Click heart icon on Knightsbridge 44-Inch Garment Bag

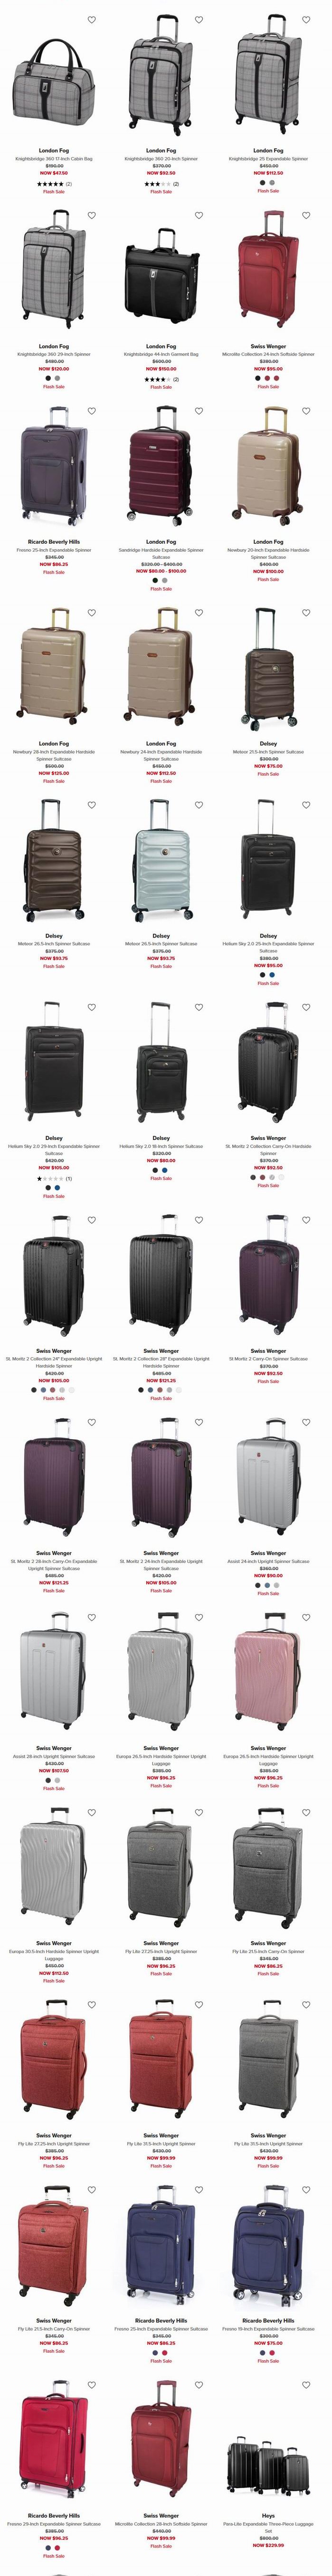[198, 215]
